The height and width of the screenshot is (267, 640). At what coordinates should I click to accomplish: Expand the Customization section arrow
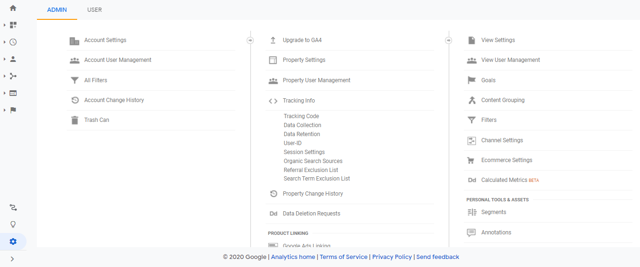[x=5, y=25]
